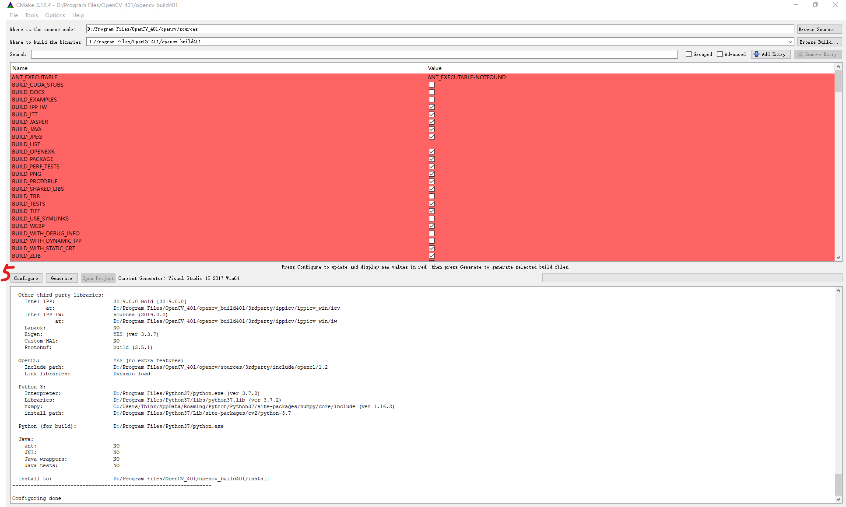Click the Add Entry plus icon

tap(756, 54)
